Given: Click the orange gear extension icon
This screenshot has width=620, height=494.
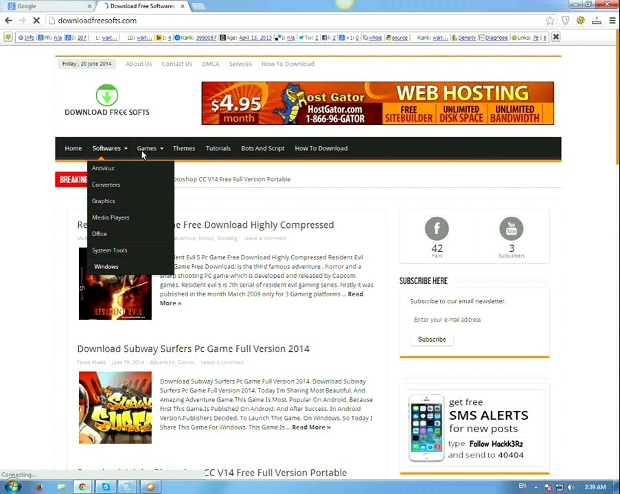Looking at the screenshot, I should click(580, 20).
